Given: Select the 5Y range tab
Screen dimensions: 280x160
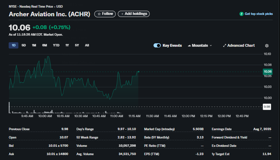Looking at the screenshot, I should click(77, 45).
